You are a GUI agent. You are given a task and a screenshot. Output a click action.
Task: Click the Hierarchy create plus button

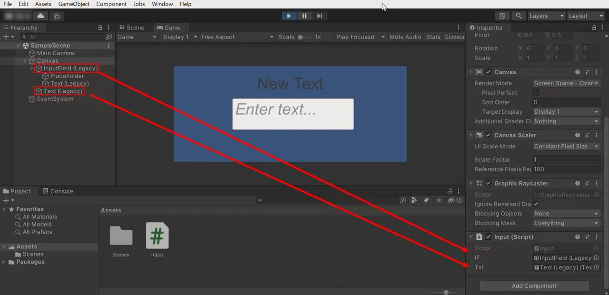(6, 37)
